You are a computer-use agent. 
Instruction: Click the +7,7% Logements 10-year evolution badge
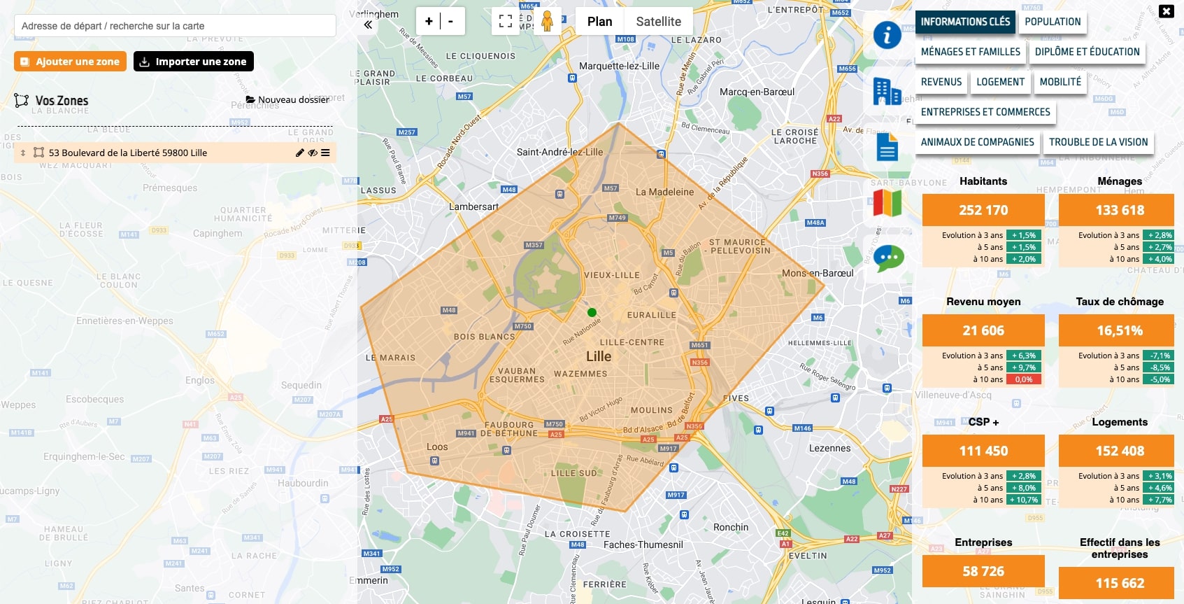(x=1160, y=500)
